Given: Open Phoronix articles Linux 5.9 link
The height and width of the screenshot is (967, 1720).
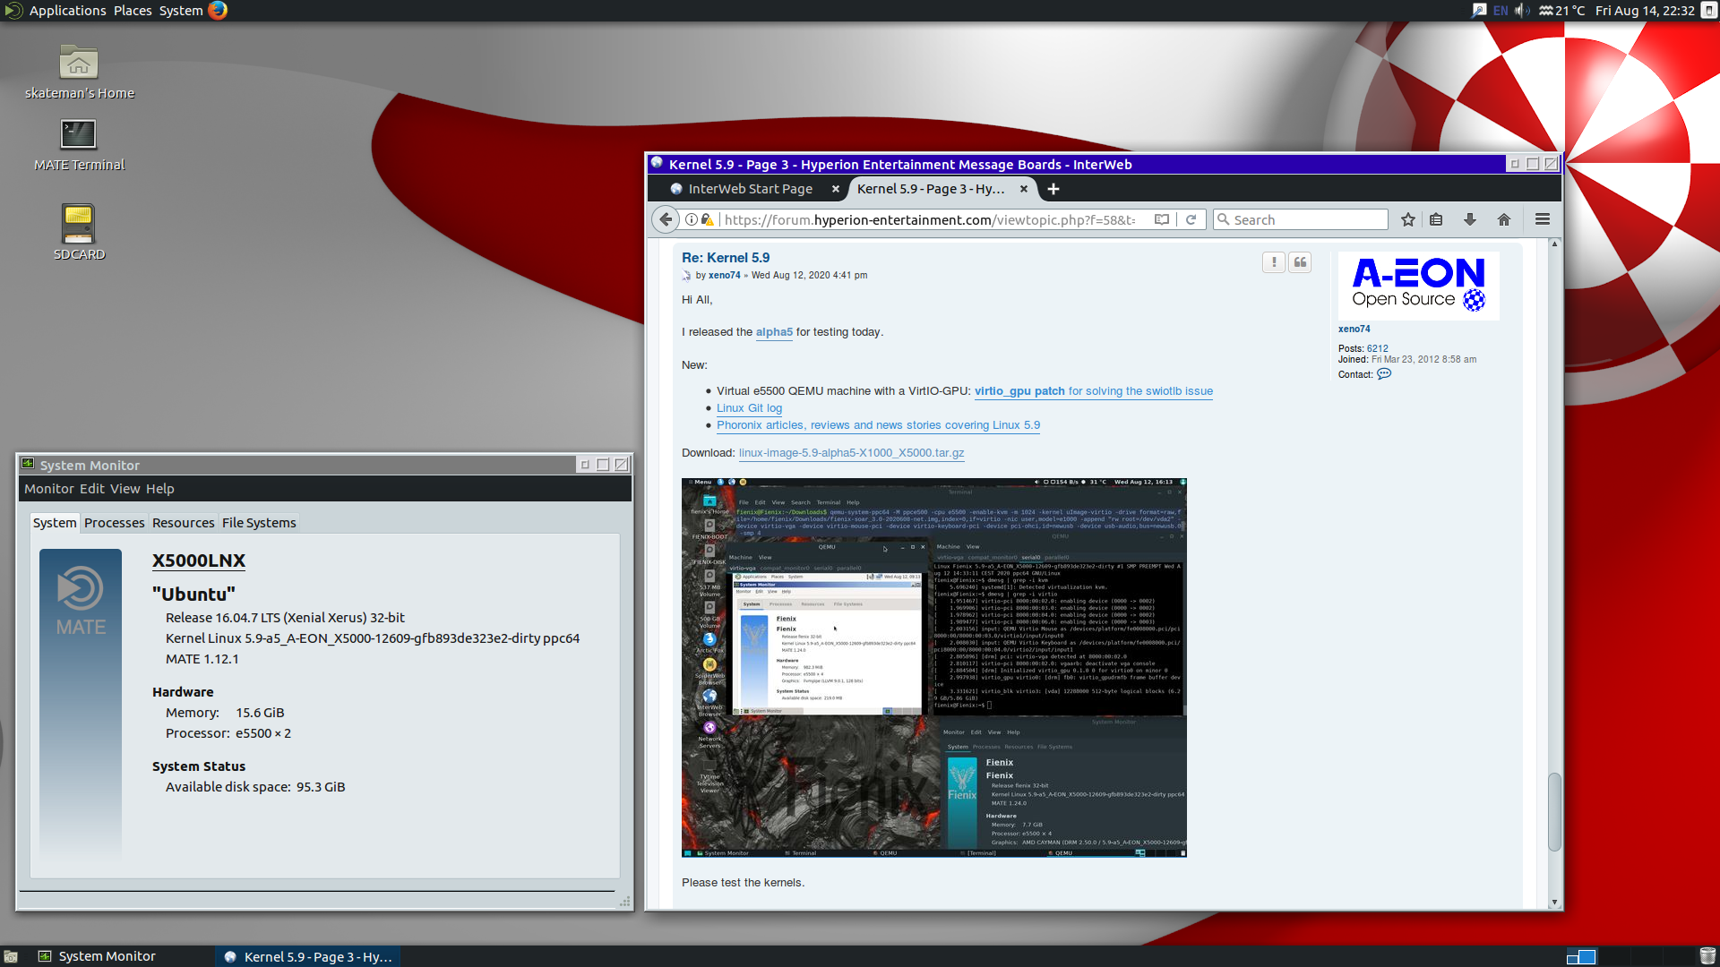Looking at the screenshot, I should 878,425.
